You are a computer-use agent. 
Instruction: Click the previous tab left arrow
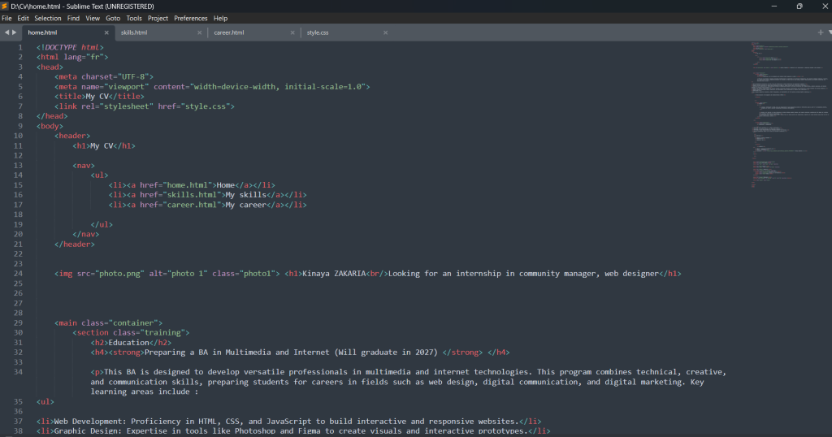click(x=6, y=32)
